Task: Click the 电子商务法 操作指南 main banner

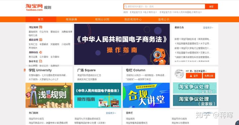Action: 122,44
